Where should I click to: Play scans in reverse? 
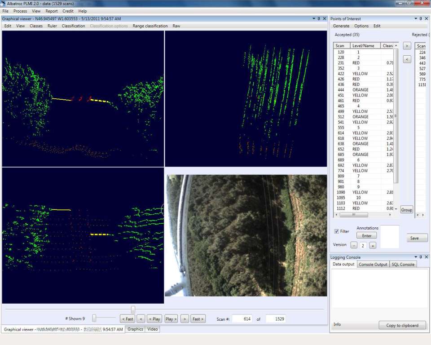tap(154, 319)
